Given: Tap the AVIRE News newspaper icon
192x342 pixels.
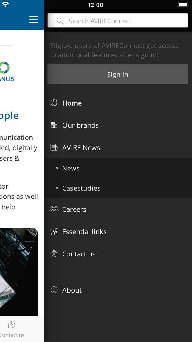Looking at the screenshot, I should [54, 147].
